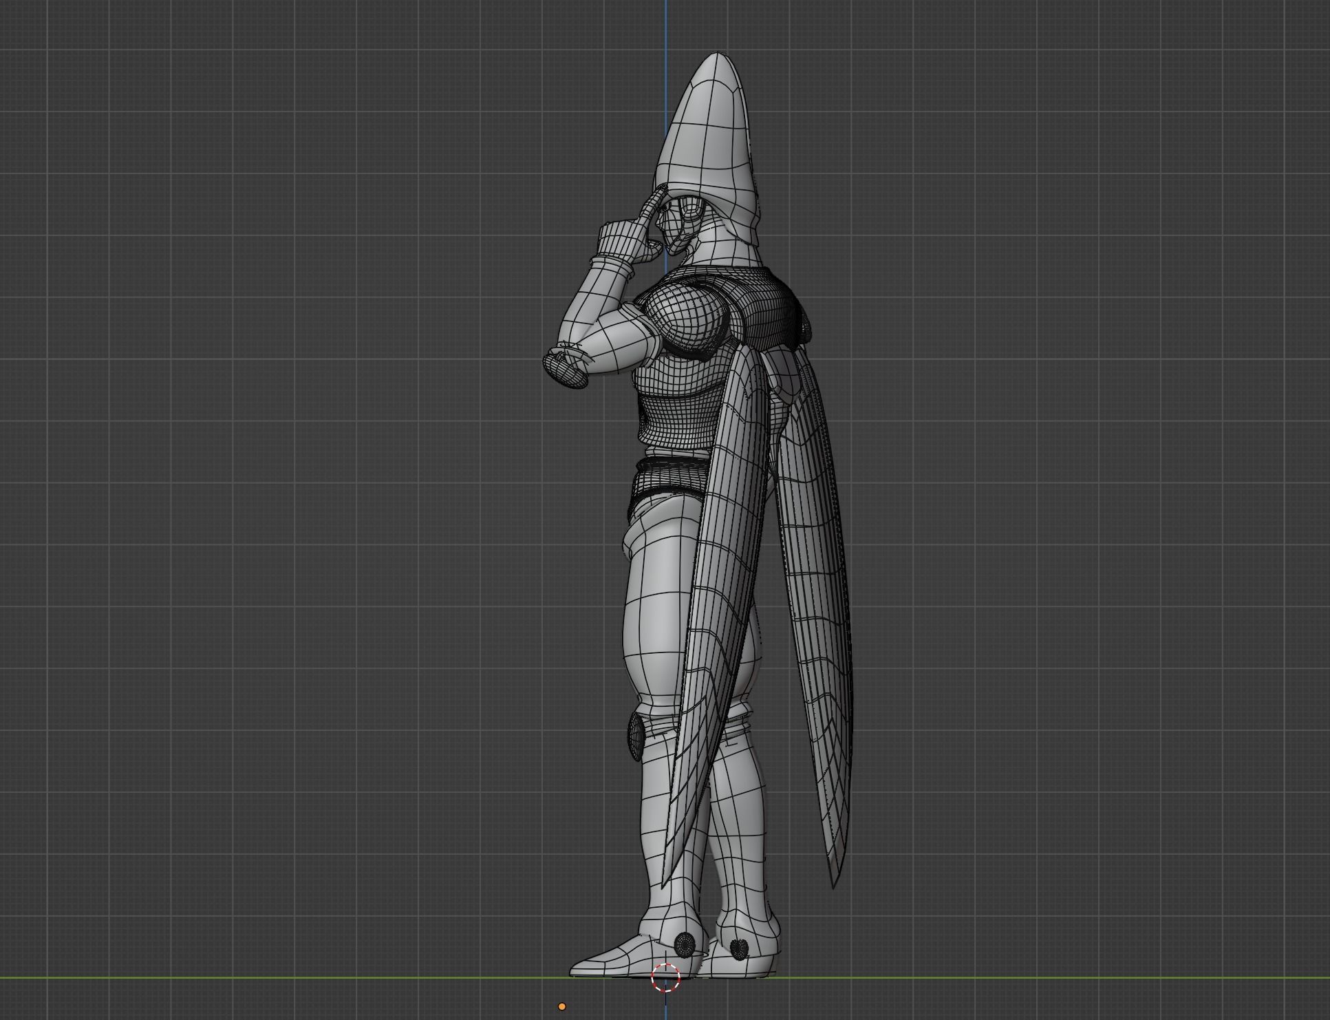1330x1020 pixels.
Task: Click the red-white 3D cursor circle
Action: [665, 977]
